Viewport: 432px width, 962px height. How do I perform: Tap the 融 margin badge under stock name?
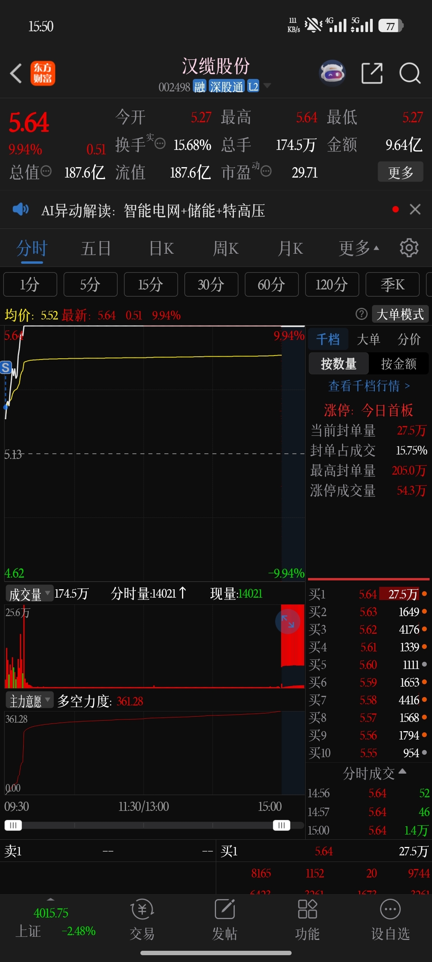pos(200,86)
